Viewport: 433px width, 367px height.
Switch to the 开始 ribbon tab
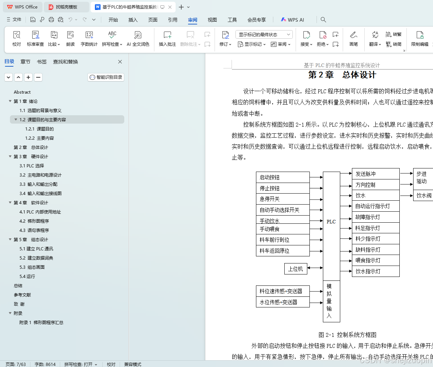(113, 20)
